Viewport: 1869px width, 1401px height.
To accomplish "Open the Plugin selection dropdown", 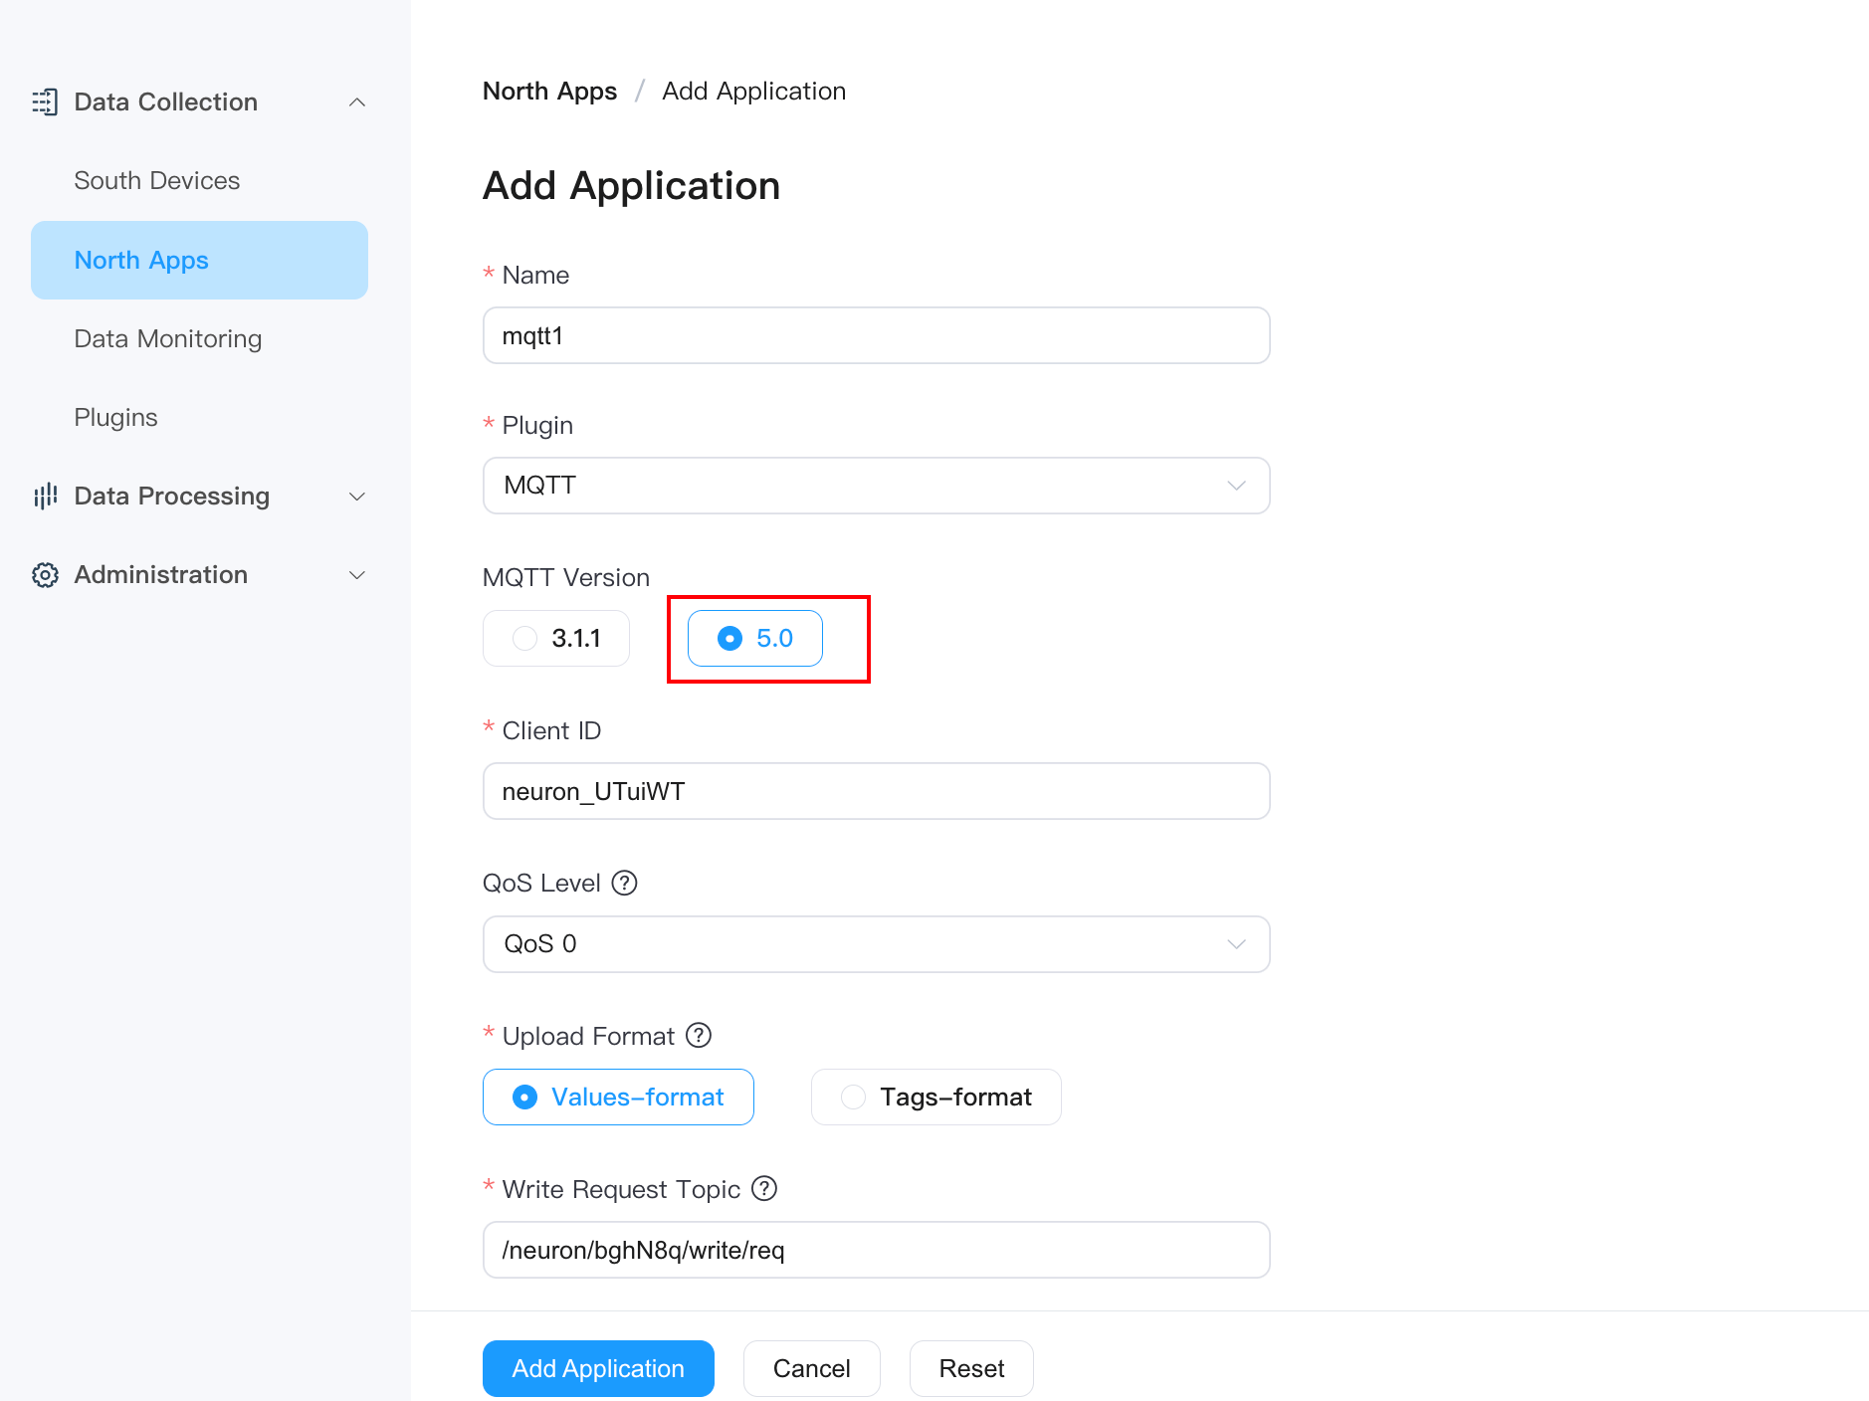I will [876, 486].
